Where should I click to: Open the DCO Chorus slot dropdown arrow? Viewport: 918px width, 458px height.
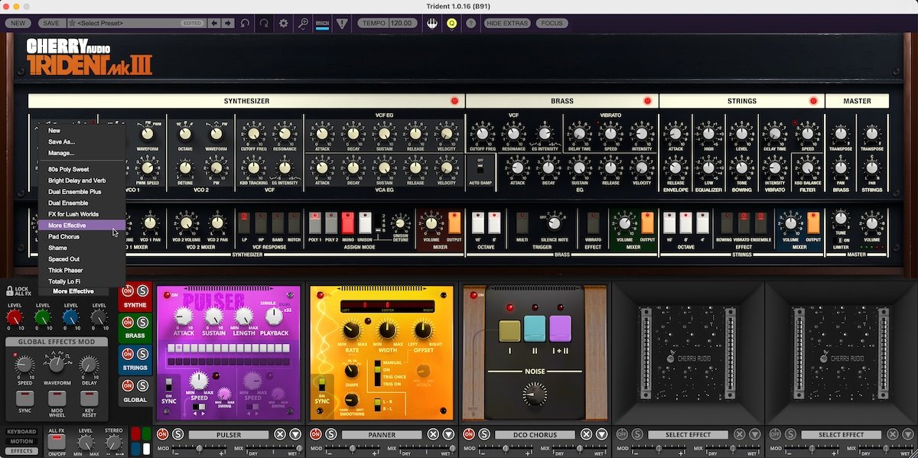pyautogui.click(x=601, y=434)
